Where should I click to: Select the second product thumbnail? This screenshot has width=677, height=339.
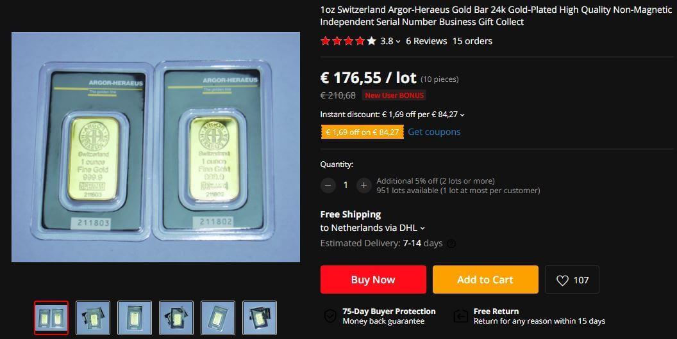point(93,318)
